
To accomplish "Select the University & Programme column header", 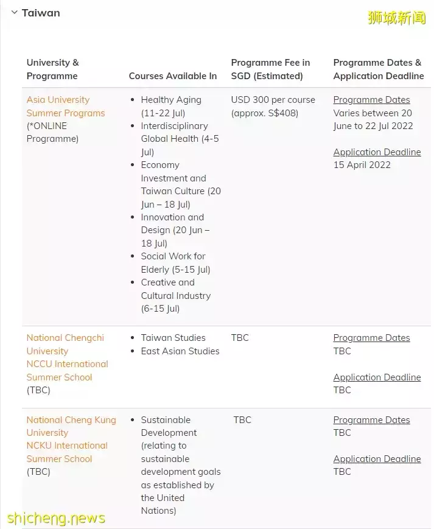I will point(53,69).
